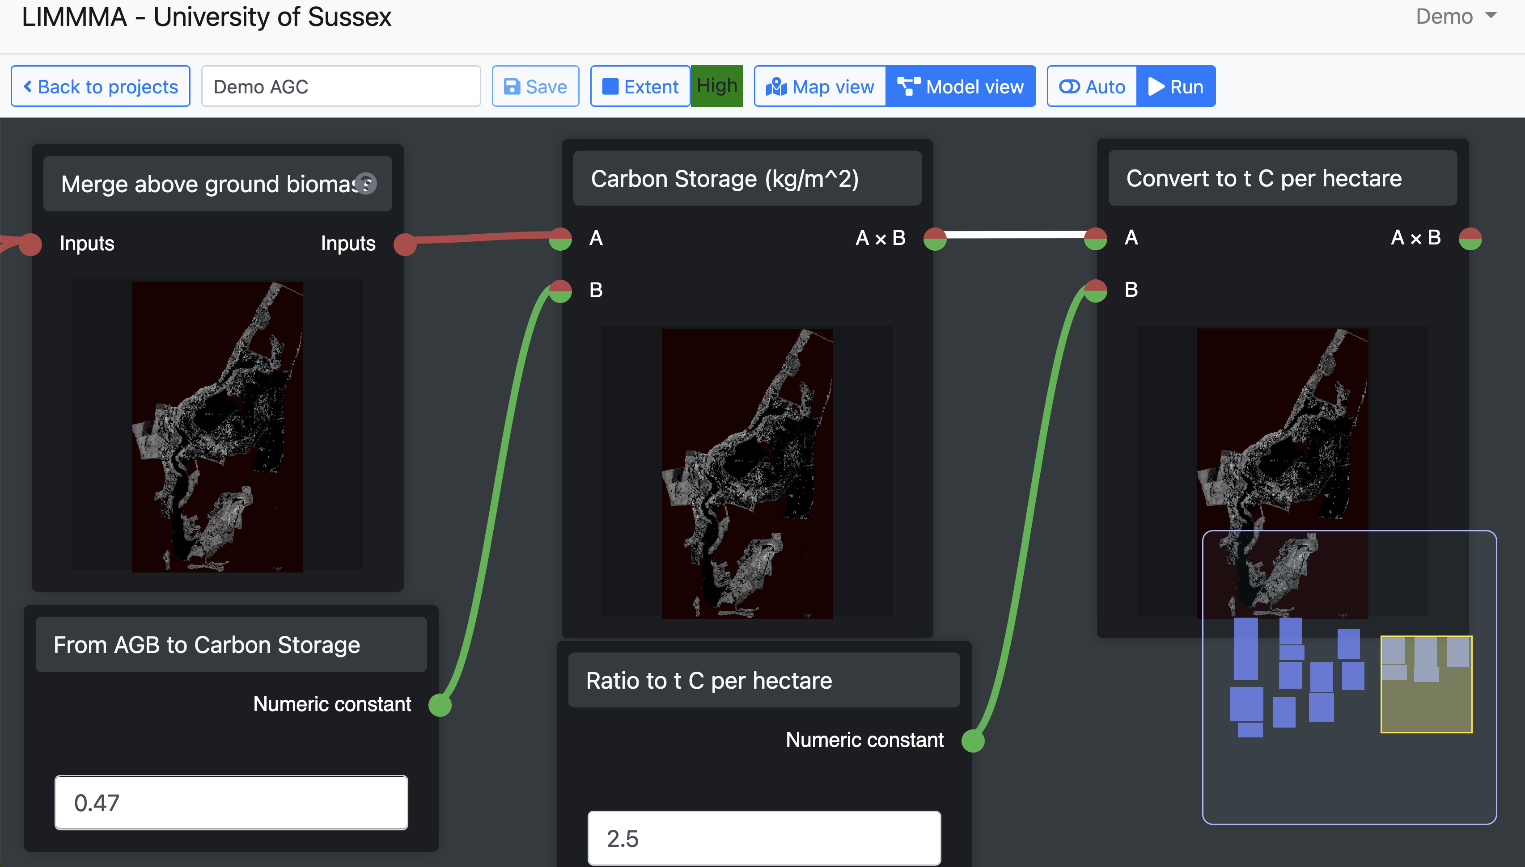Open the Demo user dropdown

point(1455,17)
